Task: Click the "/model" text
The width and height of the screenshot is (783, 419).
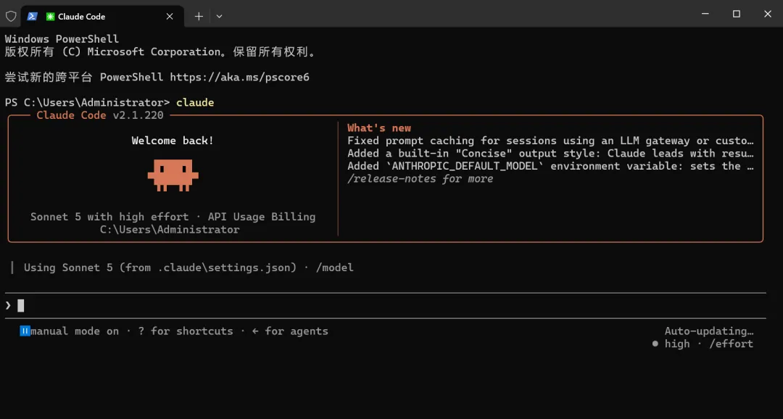Action: tap(334, 267)
